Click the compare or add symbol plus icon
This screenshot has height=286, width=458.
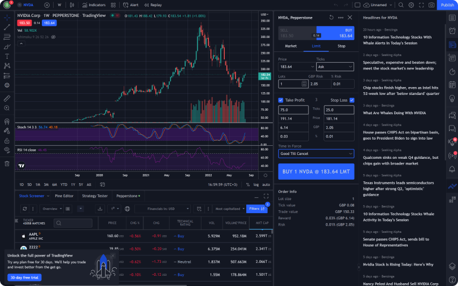pyautogui.click(x=47, y=5)
